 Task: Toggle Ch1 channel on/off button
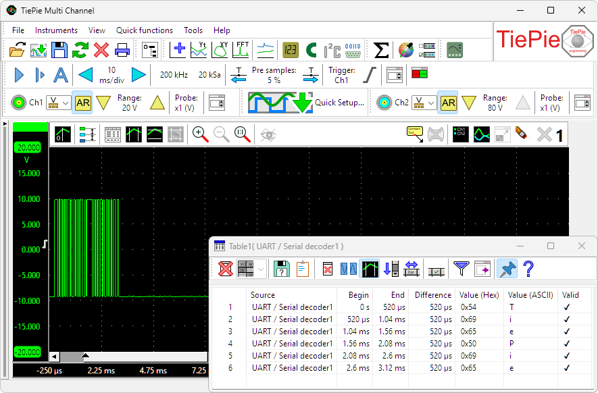coord(18,103)
